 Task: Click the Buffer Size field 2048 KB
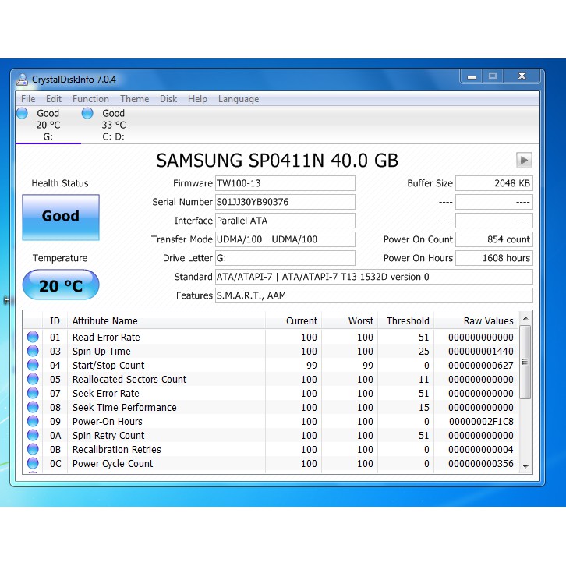[494, 183]
